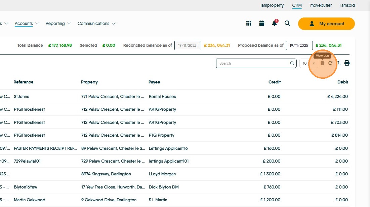The height and width of the screenshot is (207, 370).
Task: Open the app grid launcher icon
Action: [249, 23]
